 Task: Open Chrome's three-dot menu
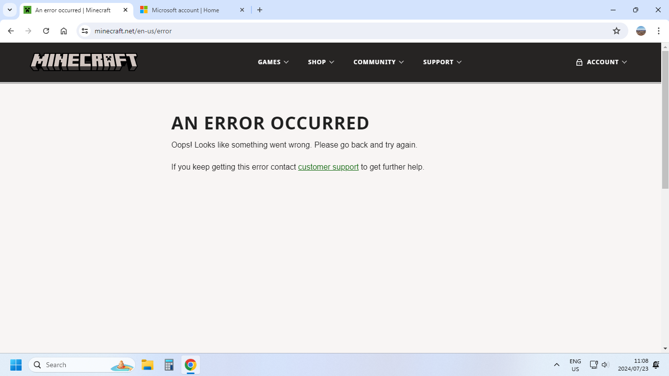pos(659,31)
